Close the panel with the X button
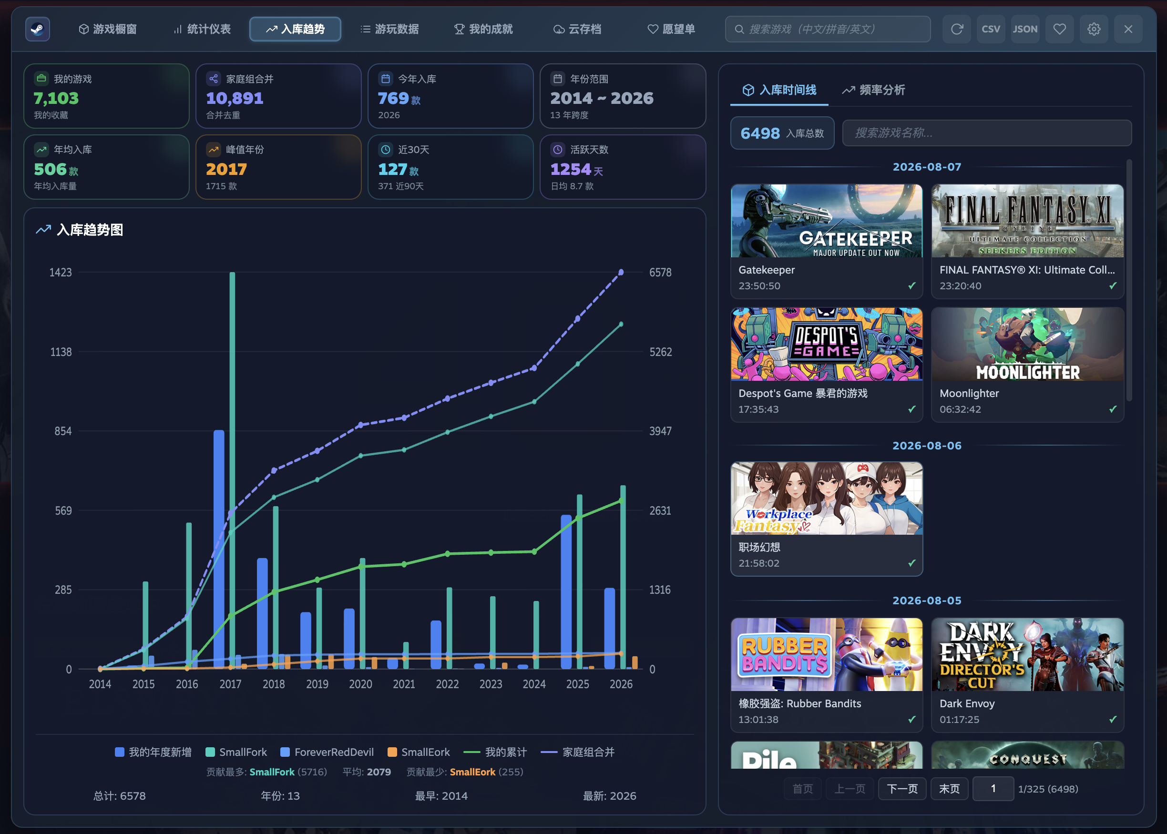Viewport: 1167px width, 834px height. [x=1128, y=29]
